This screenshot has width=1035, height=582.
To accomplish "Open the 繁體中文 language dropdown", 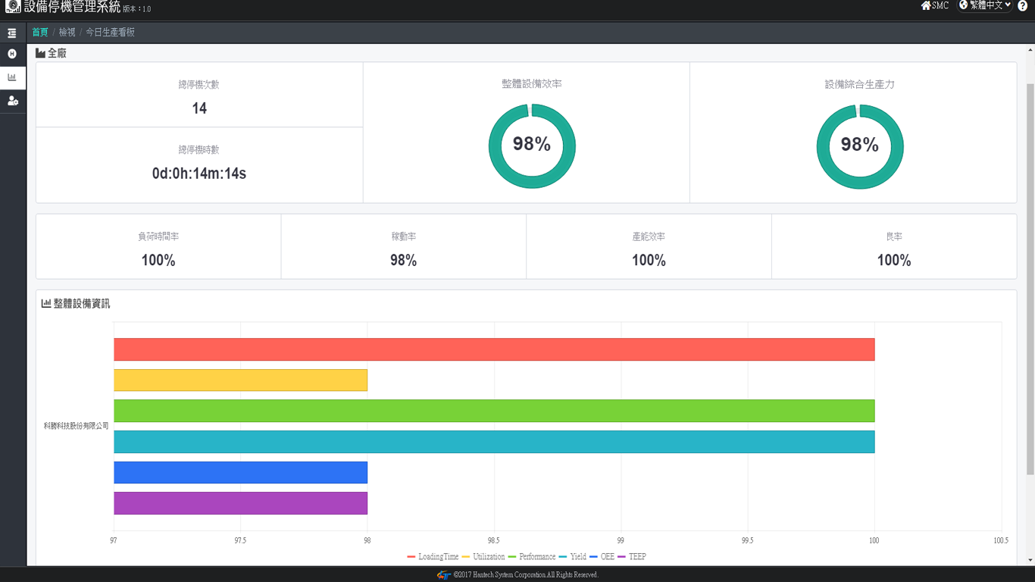I will coord(985,6).
